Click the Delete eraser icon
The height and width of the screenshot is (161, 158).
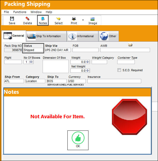coord(27,19)
